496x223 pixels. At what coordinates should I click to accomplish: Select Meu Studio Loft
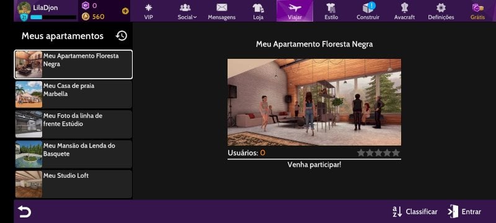click(73, 184)
